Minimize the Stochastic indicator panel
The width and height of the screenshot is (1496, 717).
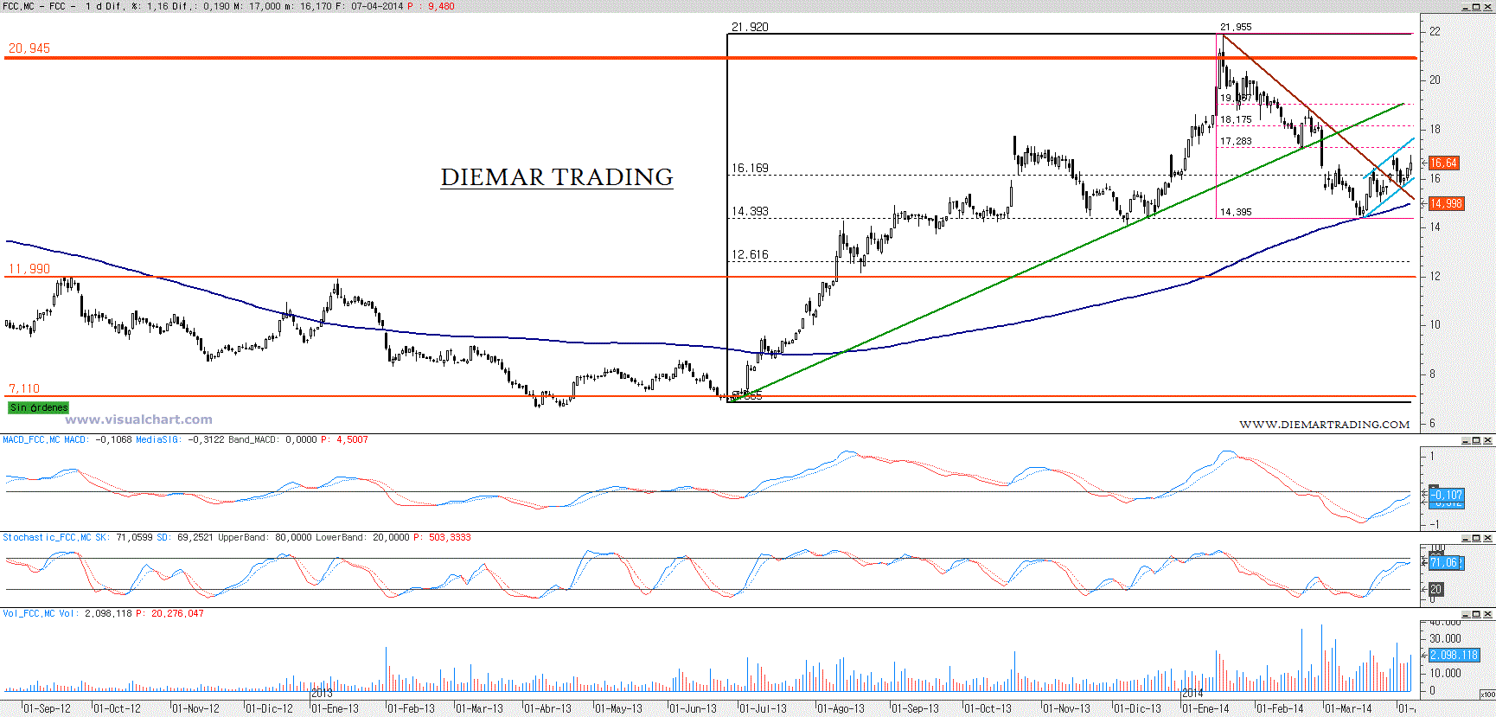pos(1466,538)
